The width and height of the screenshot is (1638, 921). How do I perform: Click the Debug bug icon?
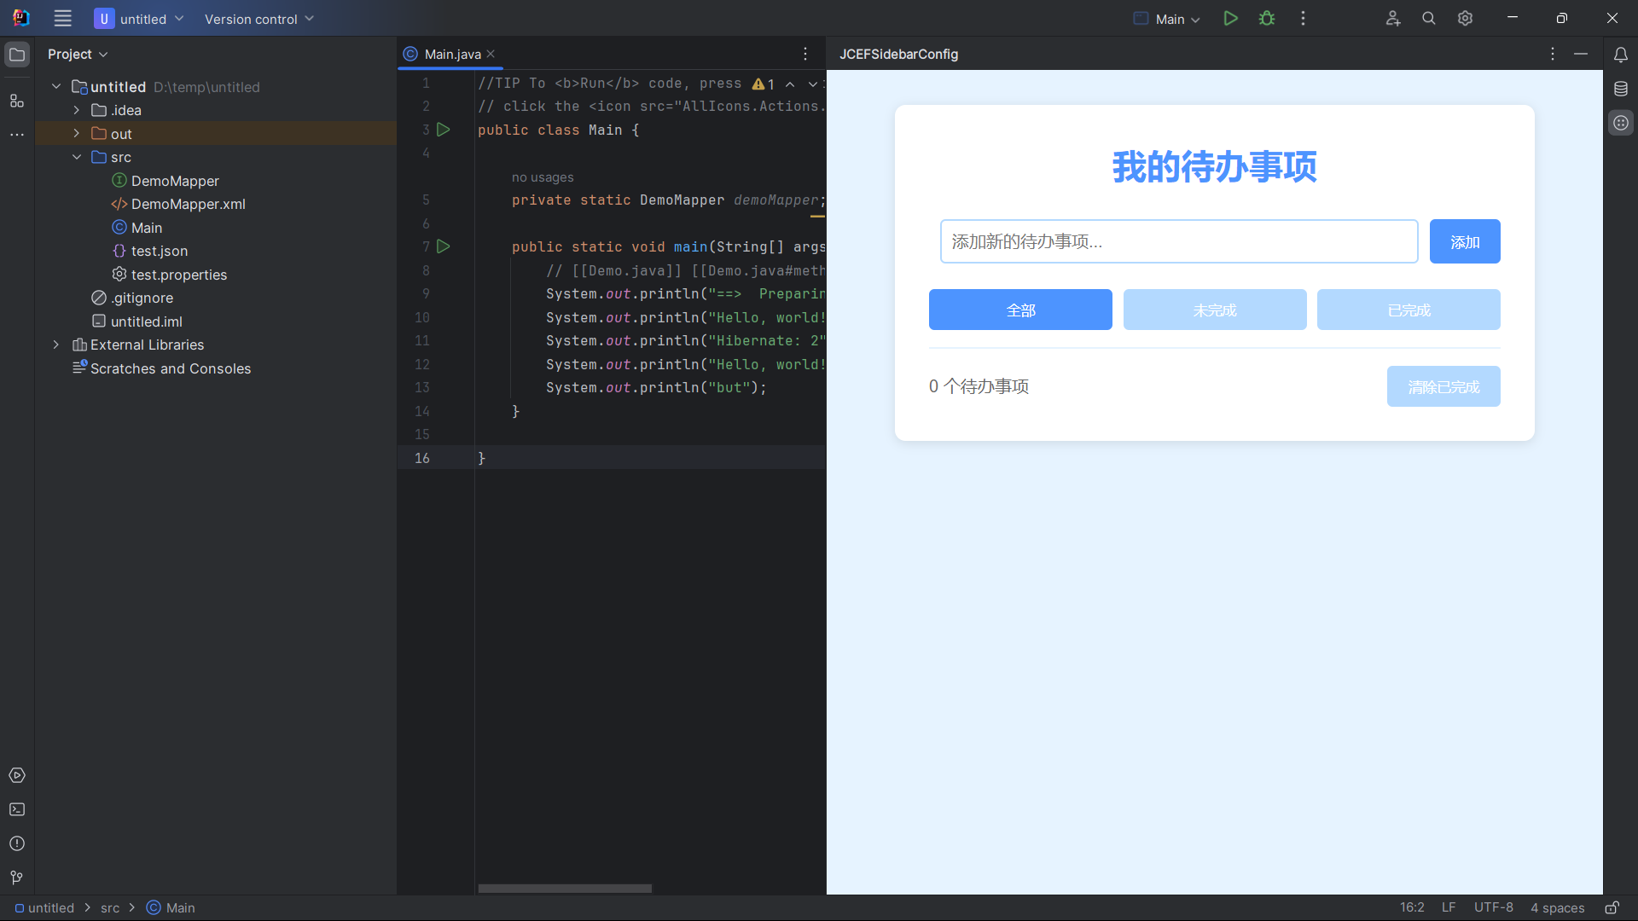coord(1267,19)
